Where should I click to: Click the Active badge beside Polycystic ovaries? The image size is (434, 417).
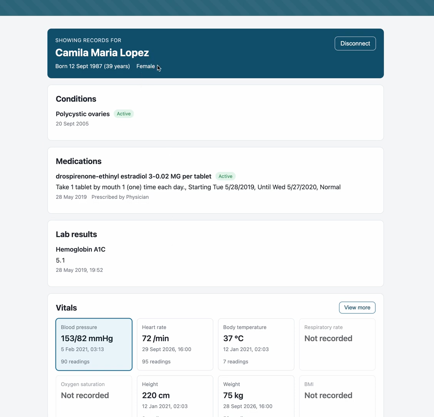pos(124,114)
